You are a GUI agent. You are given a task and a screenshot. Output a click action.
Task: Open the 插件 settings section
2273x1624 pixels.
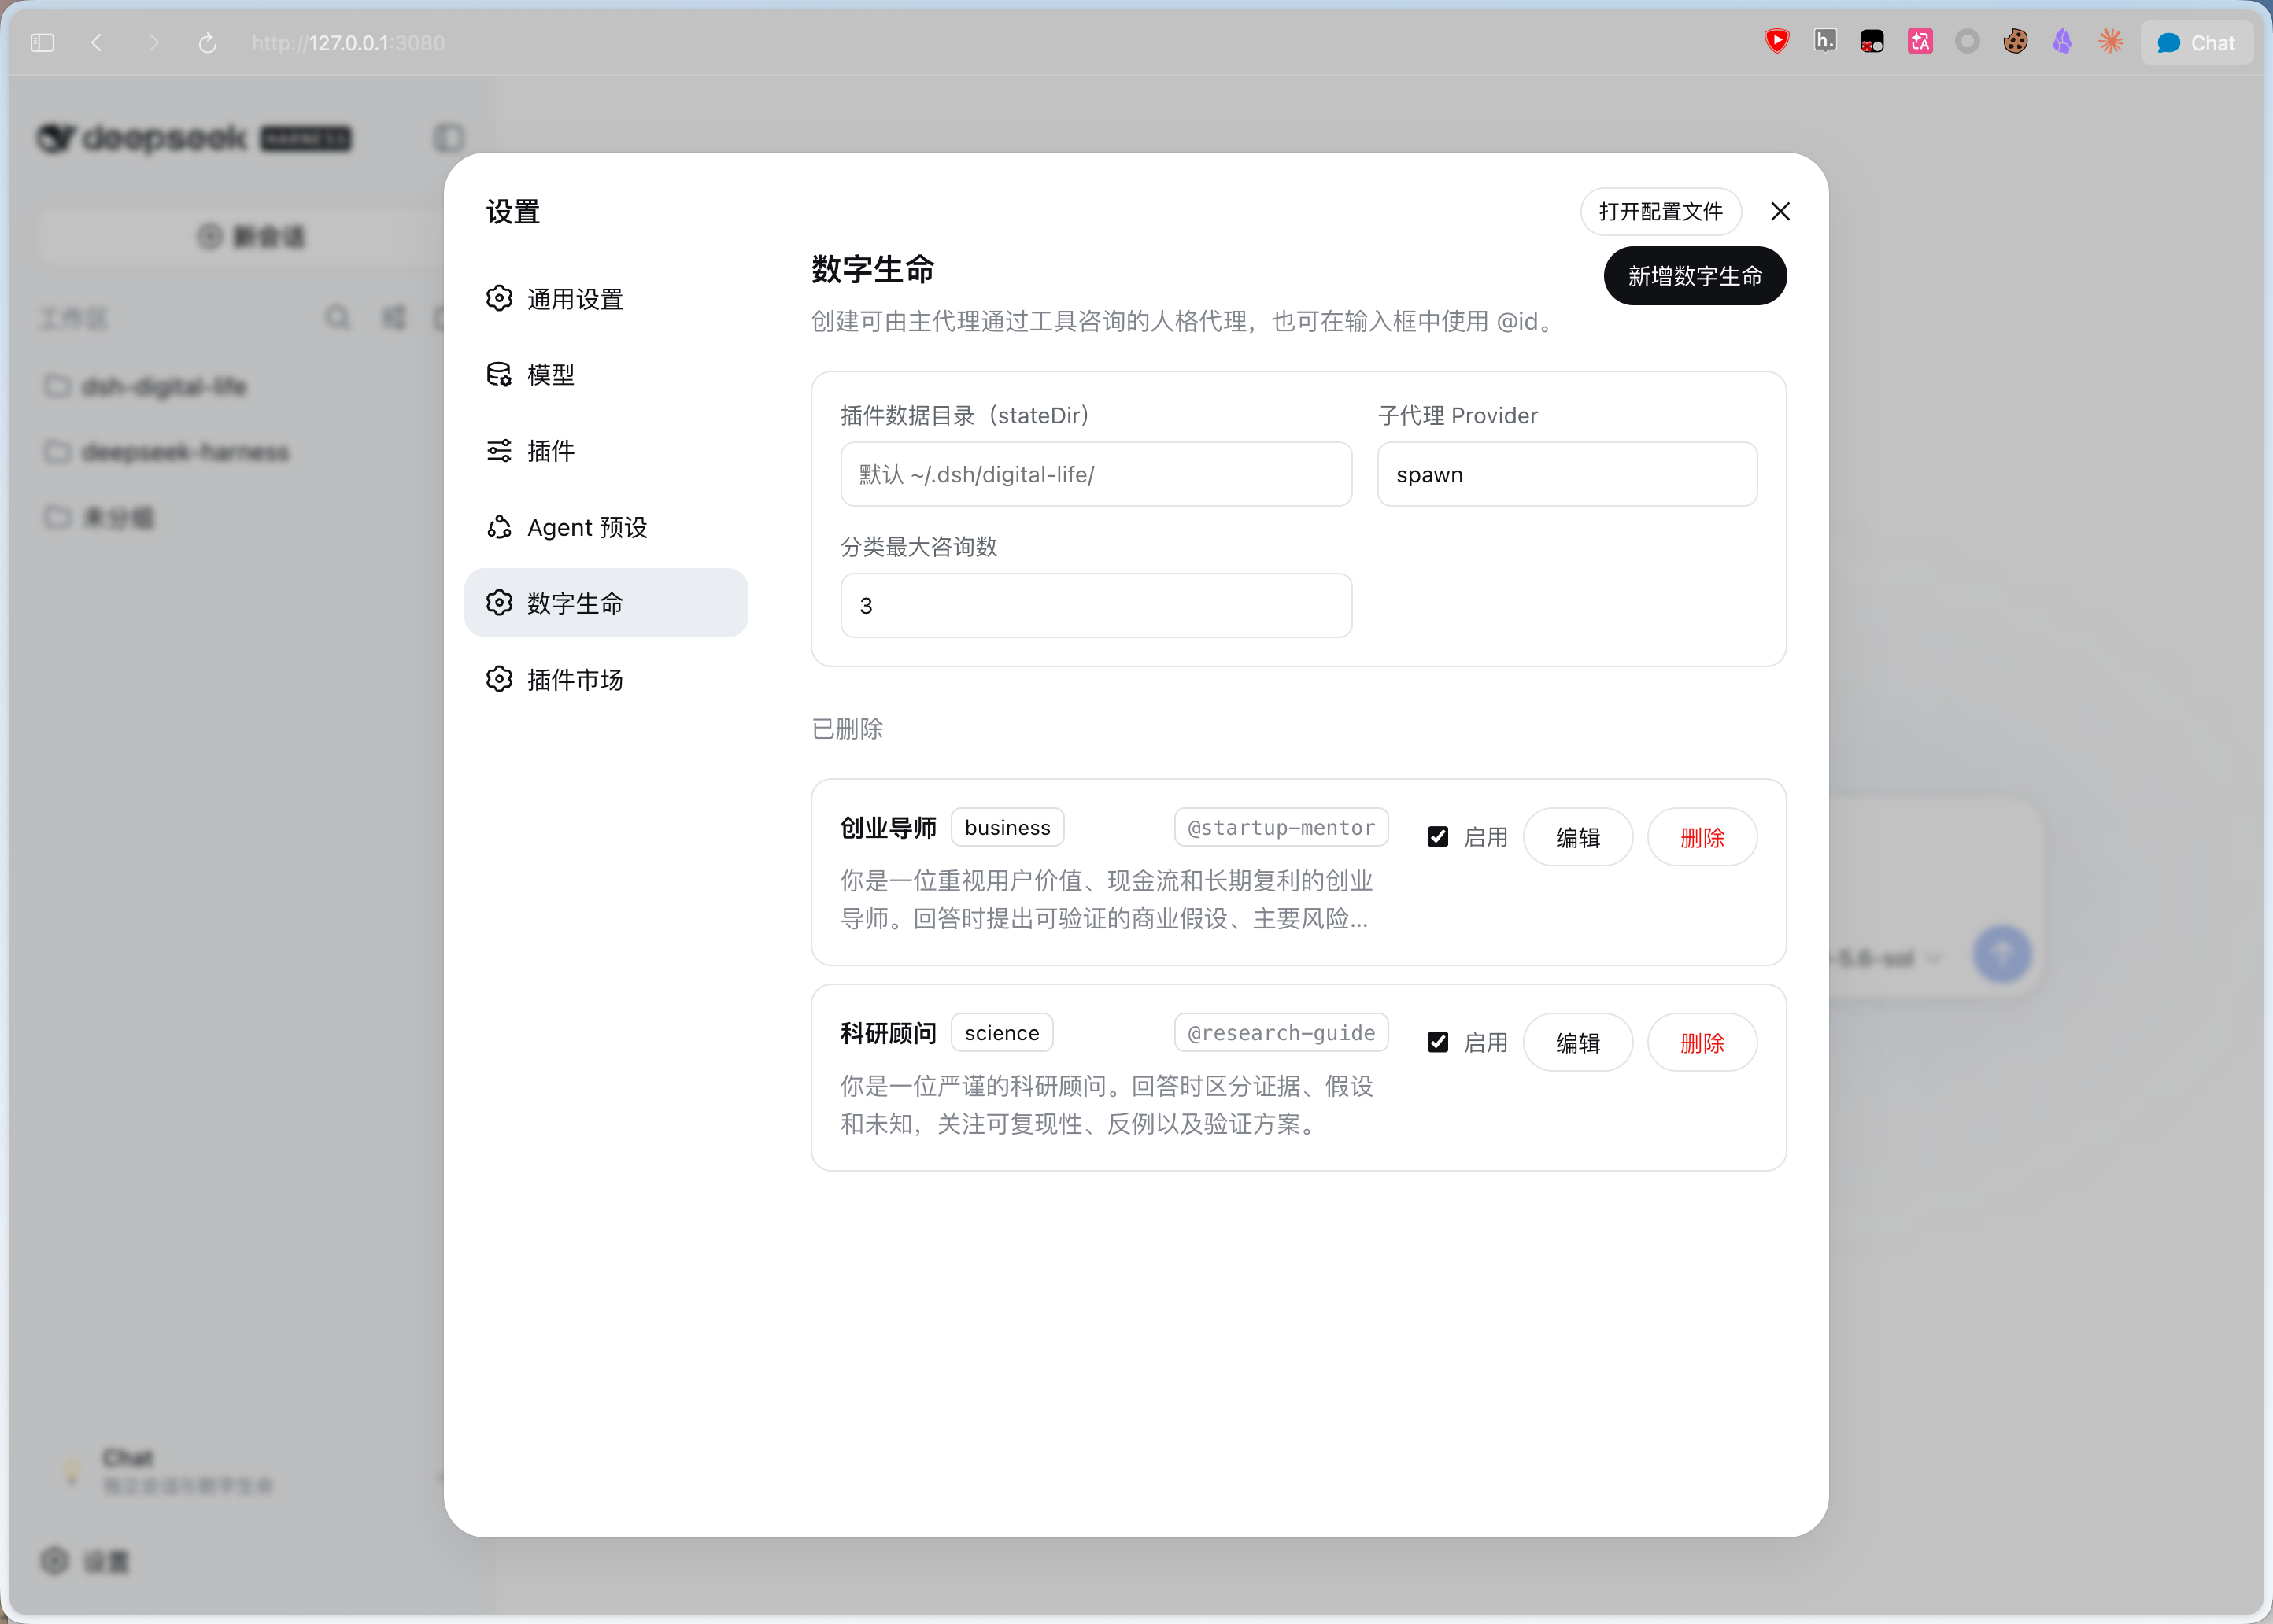(x=606, y=451)
